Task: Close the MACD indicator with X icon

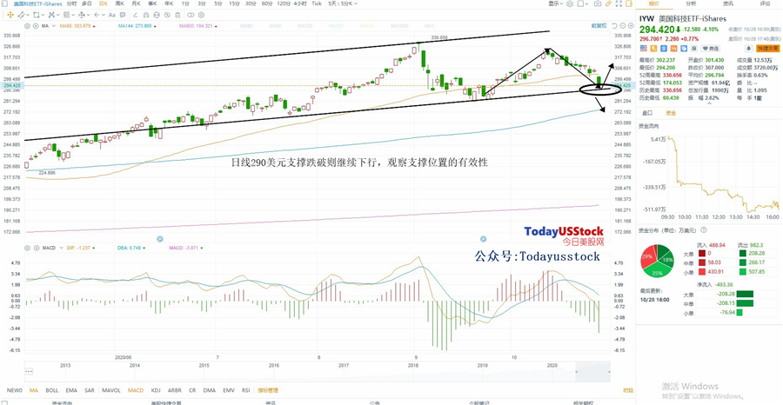Action: [x=37, y=248]
